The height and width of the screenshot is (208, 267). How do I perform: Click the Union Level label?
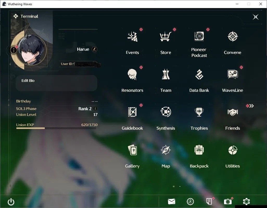[x=26, y=114]
